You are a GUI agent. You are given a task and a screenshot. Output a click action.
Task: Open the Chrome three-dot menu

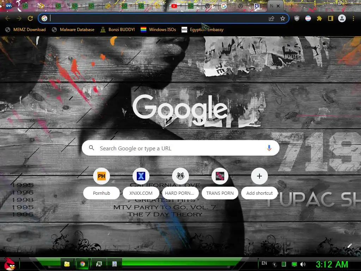point(353,18)
